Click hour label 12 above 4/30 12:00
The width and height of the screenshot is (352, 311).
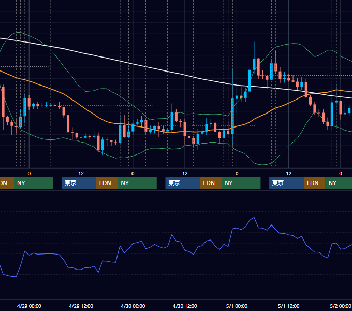(x=185, y=174)
